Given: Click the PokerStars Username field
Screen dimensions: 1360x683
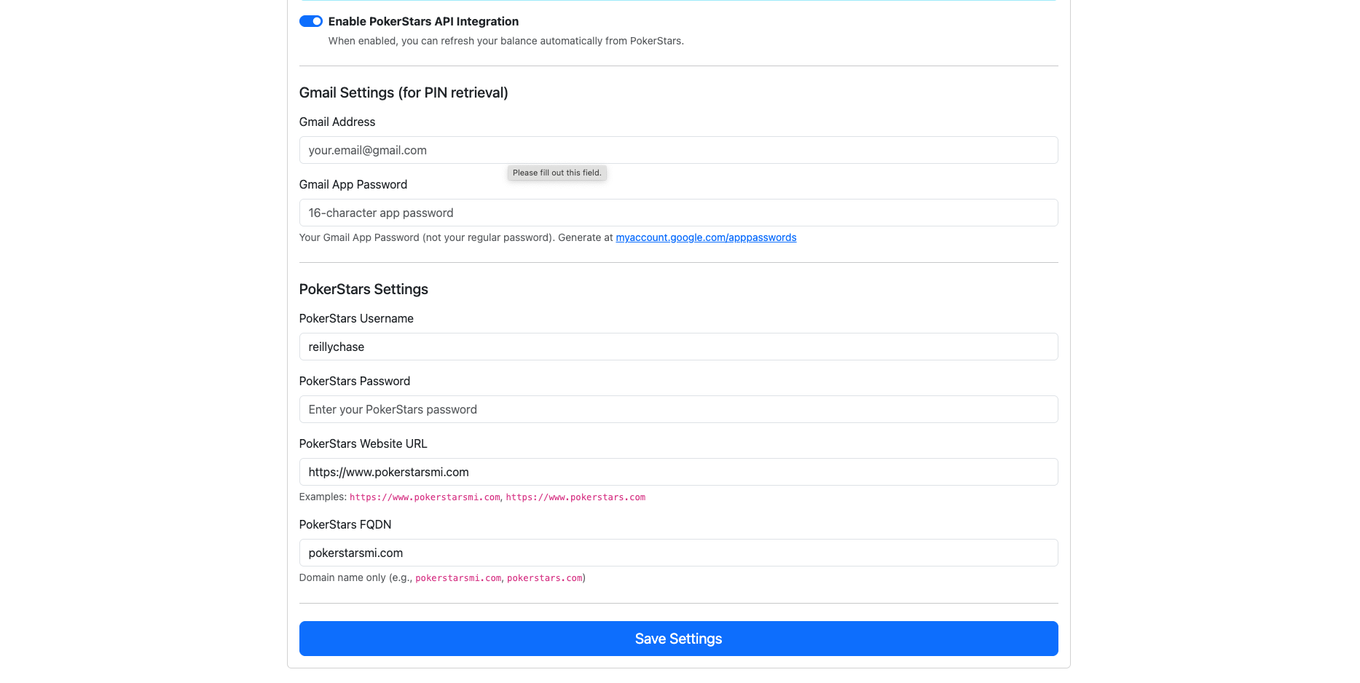Looking at the screenshot, I should 678,347.
